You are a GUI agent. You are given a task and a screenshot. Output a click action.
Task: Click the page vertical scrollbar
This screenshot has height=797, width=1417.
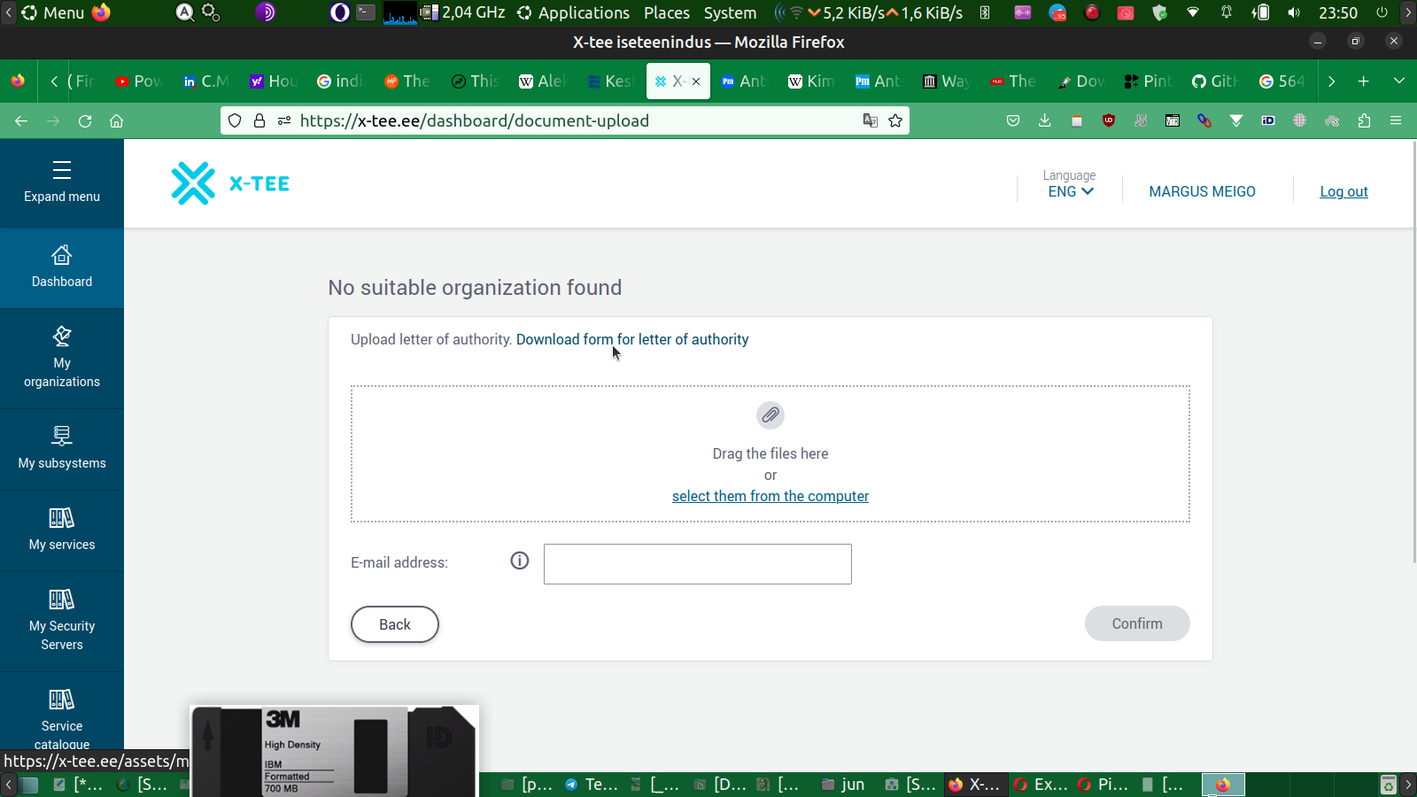coord(1413,354)
